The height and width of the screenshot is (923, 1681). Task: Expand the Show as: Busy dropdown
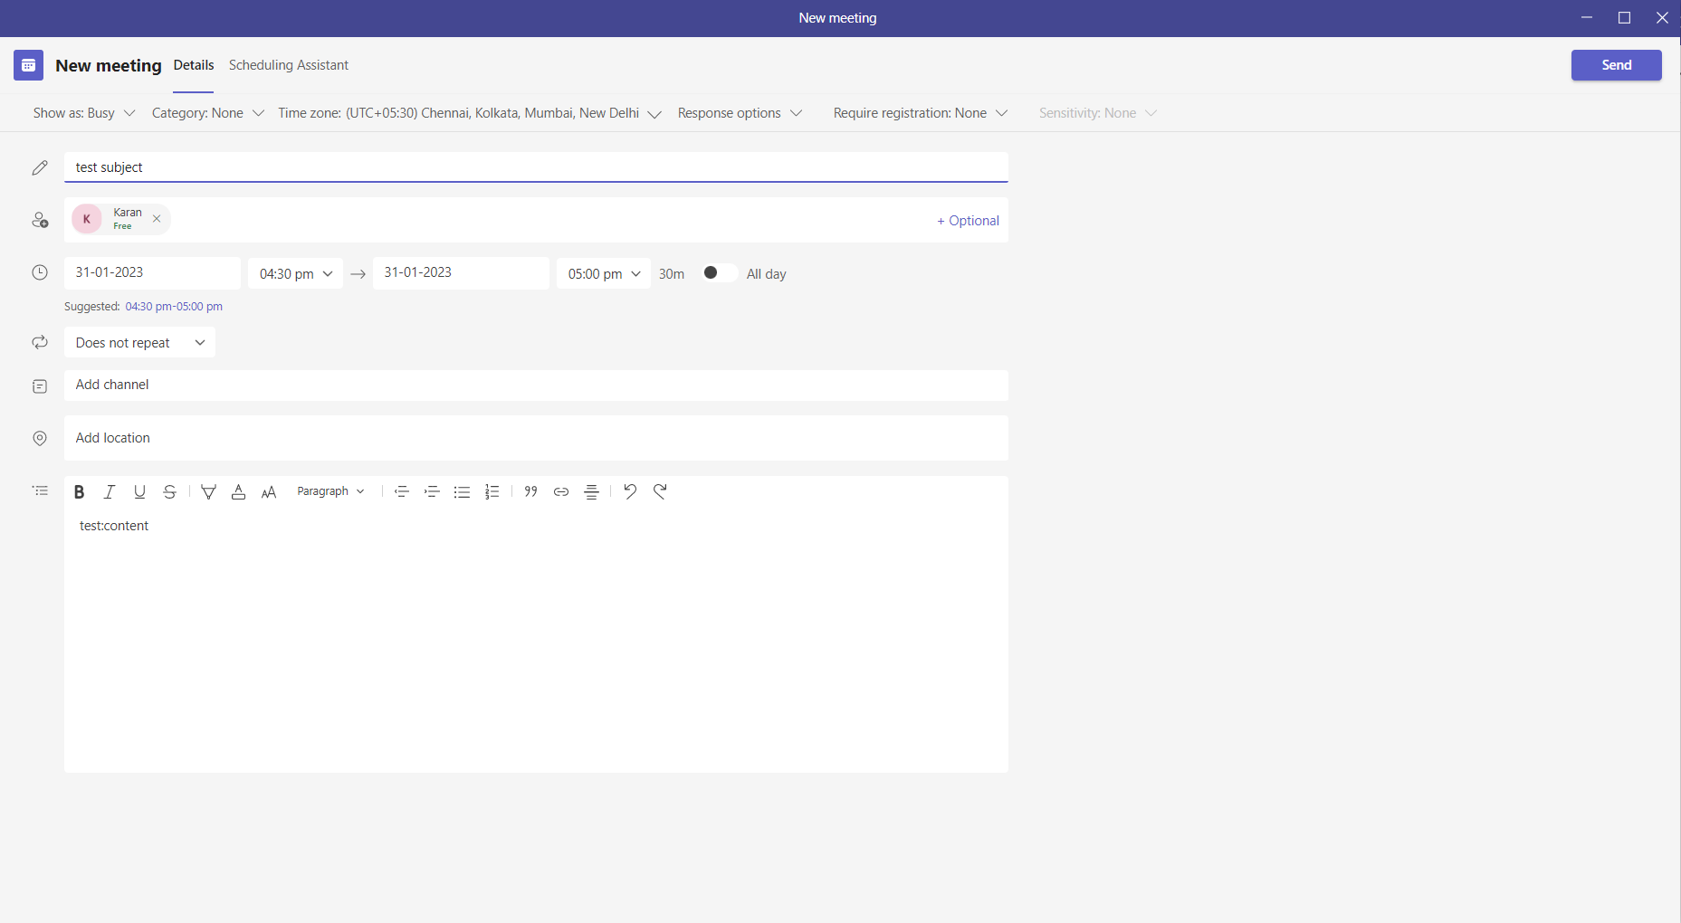(84, 113)
